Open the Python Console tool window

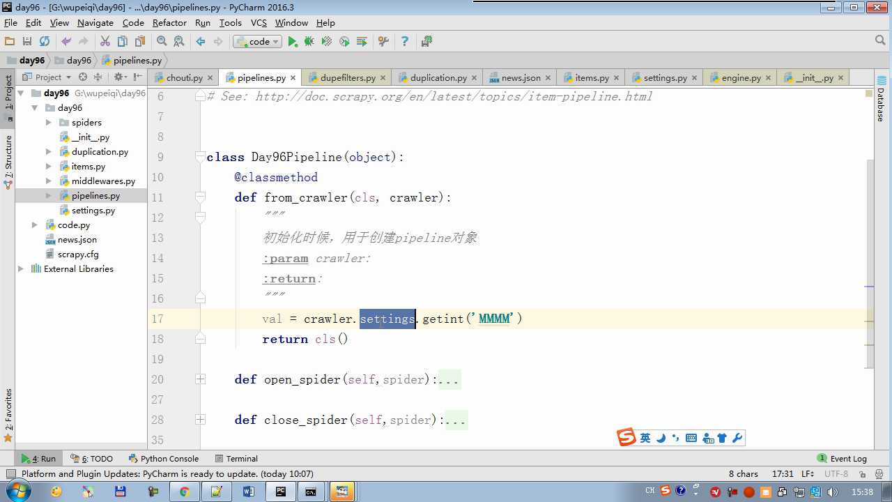(164, 459)
